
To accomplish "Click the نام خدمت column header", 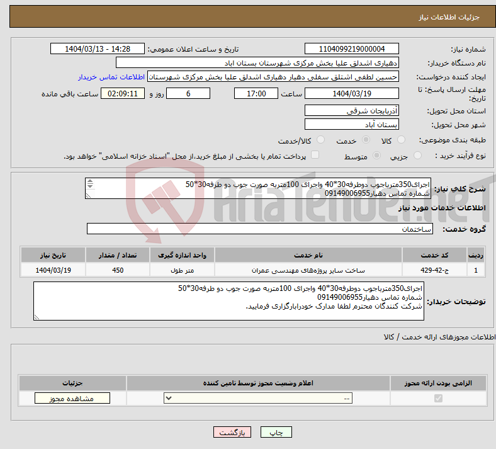I will point(308,255).
